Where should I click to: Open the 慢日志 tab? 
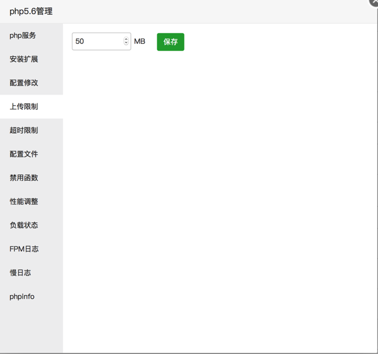tap(31, 273)
